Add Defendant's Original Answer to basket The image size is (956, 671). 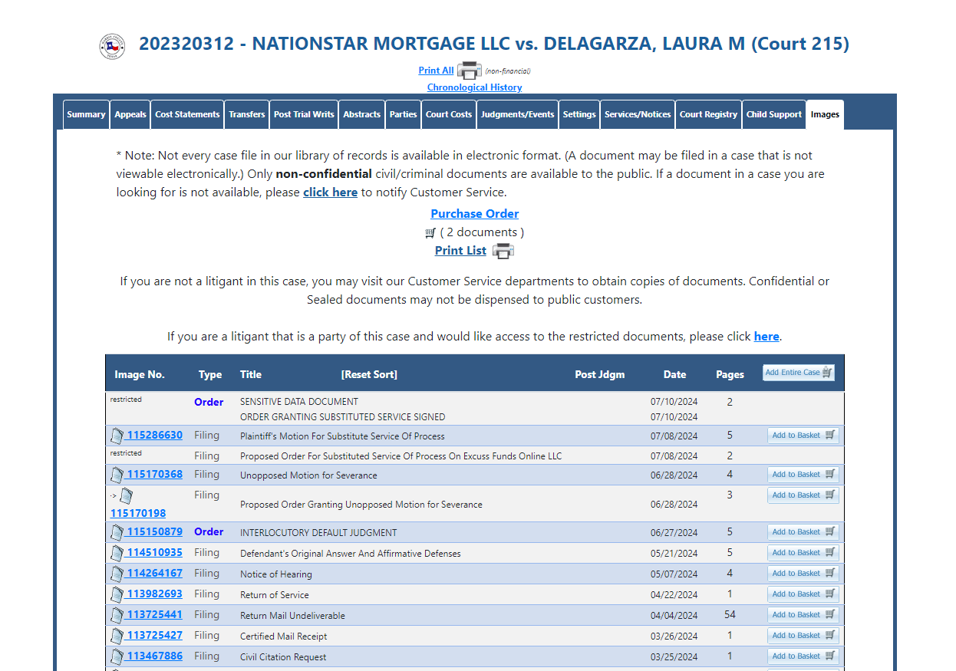(803, 553)
